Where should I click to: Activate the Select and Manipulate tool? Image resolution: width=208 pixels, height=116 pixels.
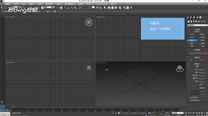coord(58,8)
